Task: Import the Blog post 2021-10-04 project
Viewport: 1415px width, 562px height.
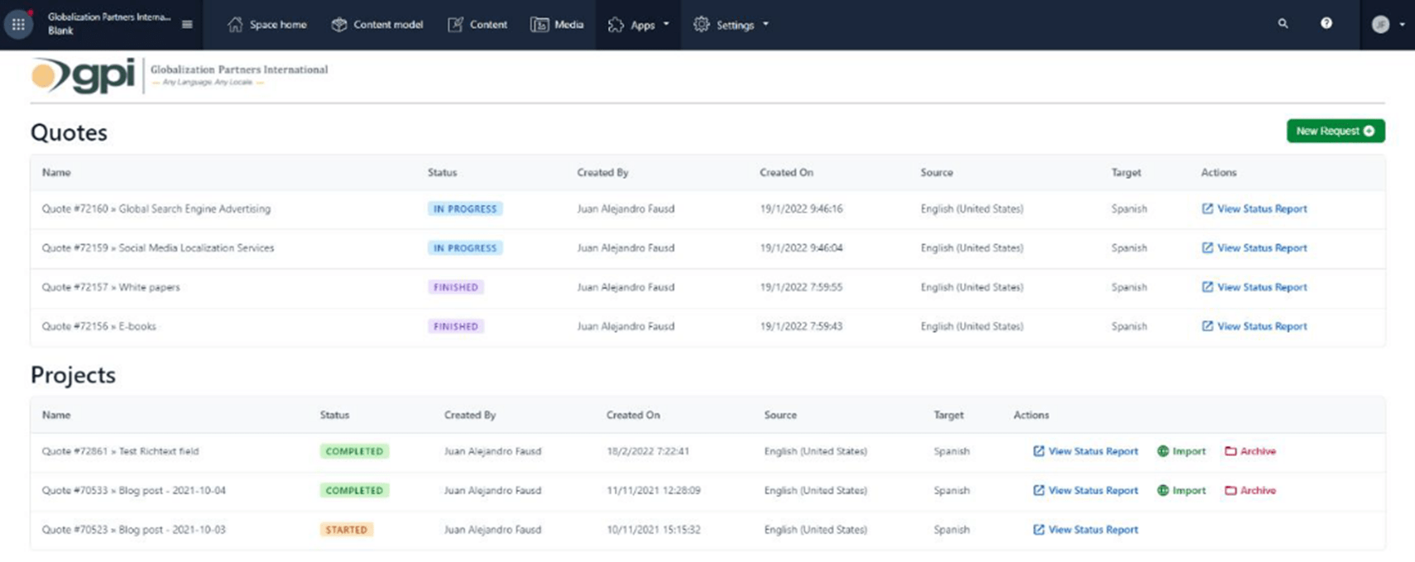Action: pyautogui.click(x=1182, y=490)
